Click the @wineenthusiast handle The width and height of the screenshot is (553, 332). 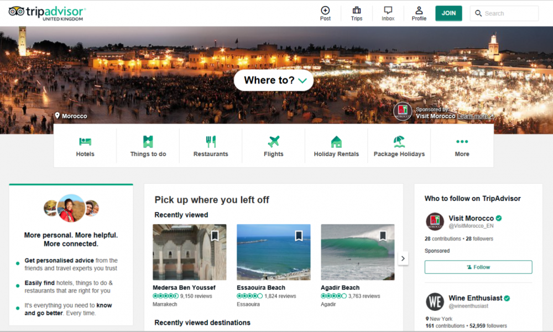[468, 306]
